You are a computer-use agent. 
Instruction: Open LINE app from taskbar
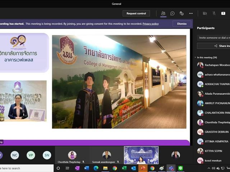click(180, 168)
